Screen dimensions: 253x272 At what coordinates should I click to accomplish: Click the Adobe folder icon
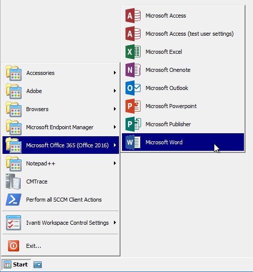pyautogui.click(x=14, y=91)
